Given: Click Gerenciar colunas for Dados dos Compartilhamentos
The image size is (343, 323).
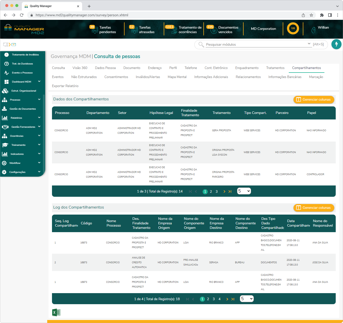Looking at the screenshot, I should pos(314,99).
